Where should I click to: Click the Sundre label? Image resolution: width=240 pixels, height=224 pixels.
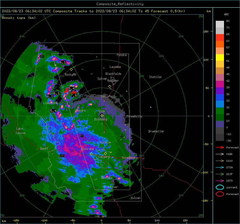point(81,111)
